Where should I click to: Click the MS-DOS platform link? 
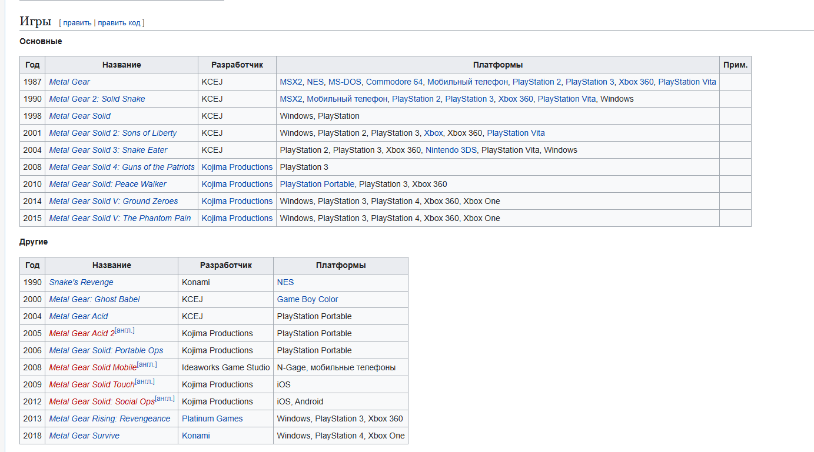(x=345, y=82)
